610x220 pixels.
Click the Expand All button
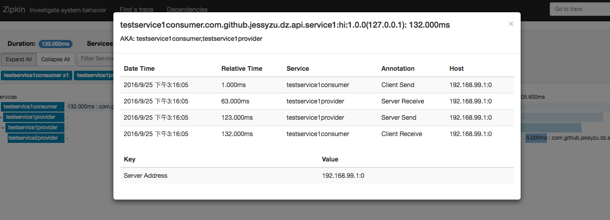[x=19, y=59]
